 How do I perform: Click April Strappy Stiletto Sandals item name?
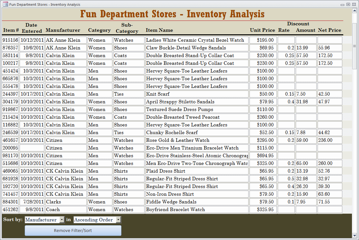(197, 102)
